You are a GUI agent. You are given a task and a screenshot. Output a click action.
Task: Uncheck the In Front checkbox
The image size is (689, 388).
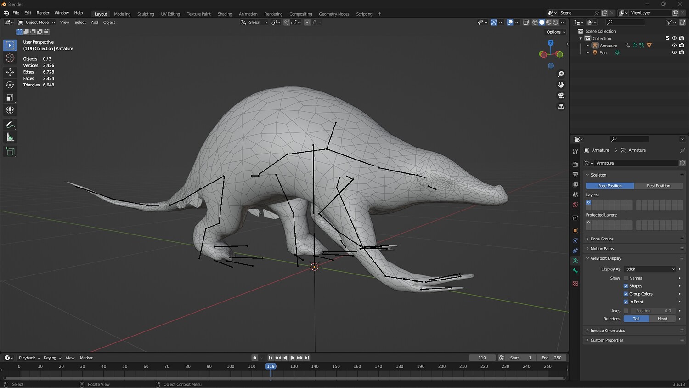pos(626,302)
